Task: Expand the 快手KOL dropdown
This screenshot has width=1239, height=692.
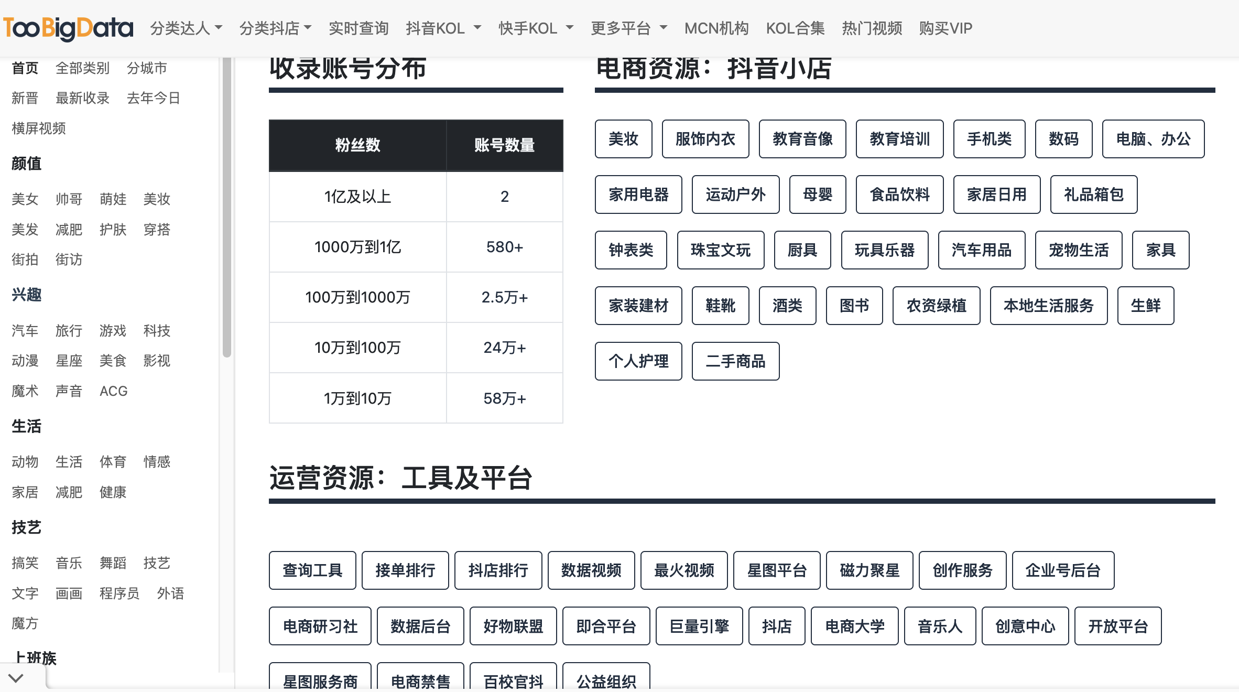Action: click(x=536, y=28)
